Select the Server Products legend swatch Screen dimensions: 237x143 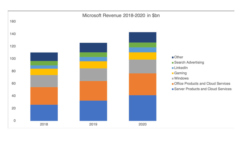[173, 89]
